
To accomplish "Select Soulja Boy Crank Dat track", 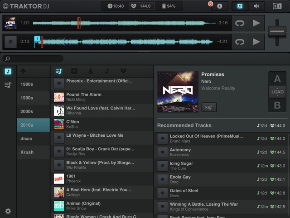I will (x=102, y=151).
